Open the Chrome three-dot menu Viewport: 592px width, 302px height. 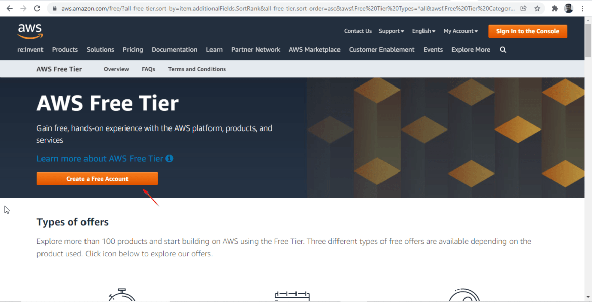583,8
